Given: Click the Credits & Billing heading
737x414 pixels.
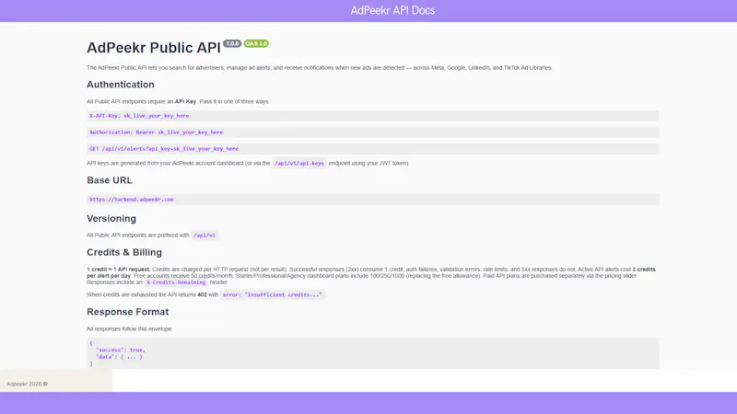Looking at the screenshot, I should coord(124,252).
